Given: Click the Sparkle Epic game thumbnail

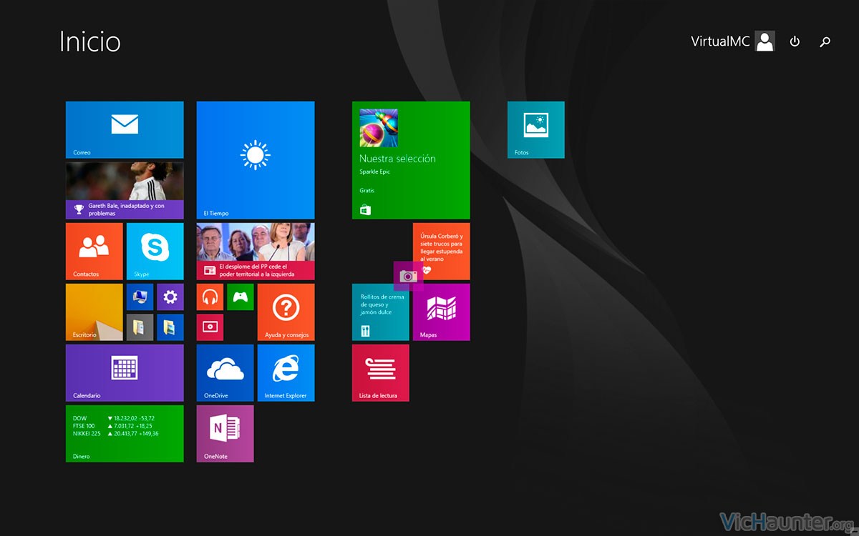Looking at the screenshot, I should click(x=379, y=128).
